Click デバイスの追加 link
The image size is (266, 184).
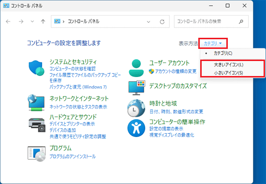62,130
